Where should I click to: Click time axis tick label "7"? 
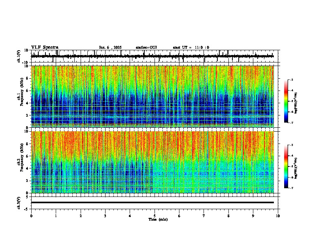click(204, 216)
